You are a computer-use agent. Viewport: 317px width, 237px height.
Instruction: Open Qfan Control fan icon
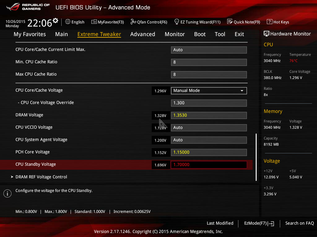(x=133, y=22)
